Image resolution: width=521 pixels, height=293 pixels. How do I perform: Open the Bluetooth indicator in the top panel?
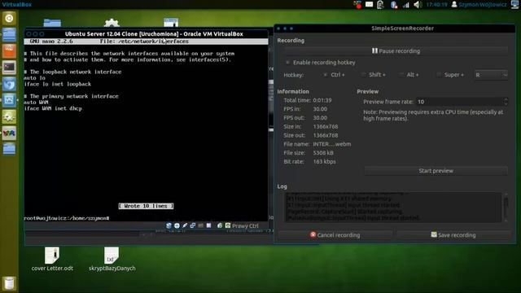pyautogui.click(x=394, y=5)
